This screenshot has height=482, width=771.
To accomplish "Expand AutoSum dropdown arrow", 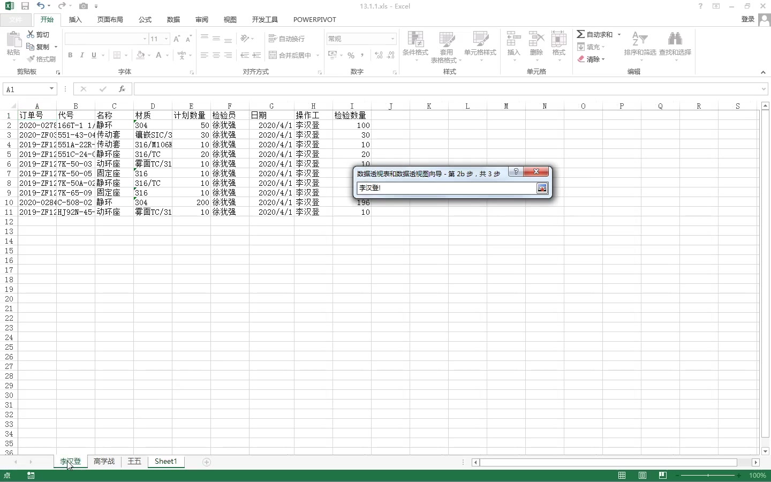I will tap(619, 34).
